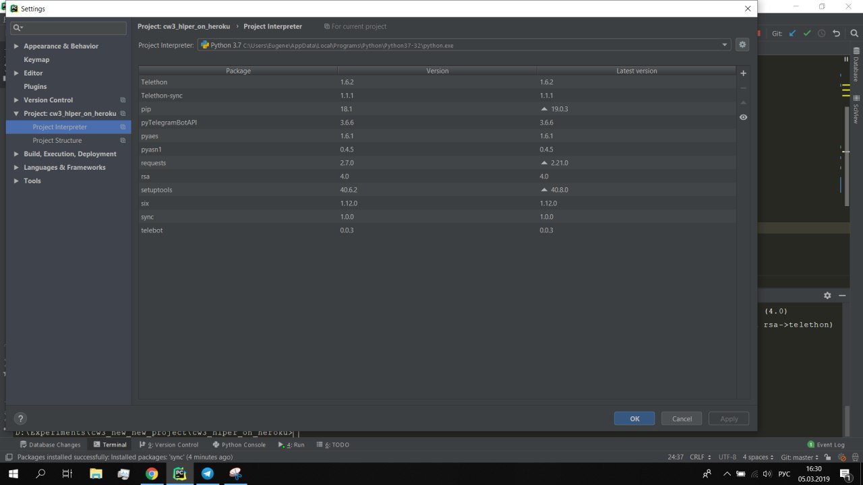
Task: Select the setuptools package row
Action: coord(437,190)
